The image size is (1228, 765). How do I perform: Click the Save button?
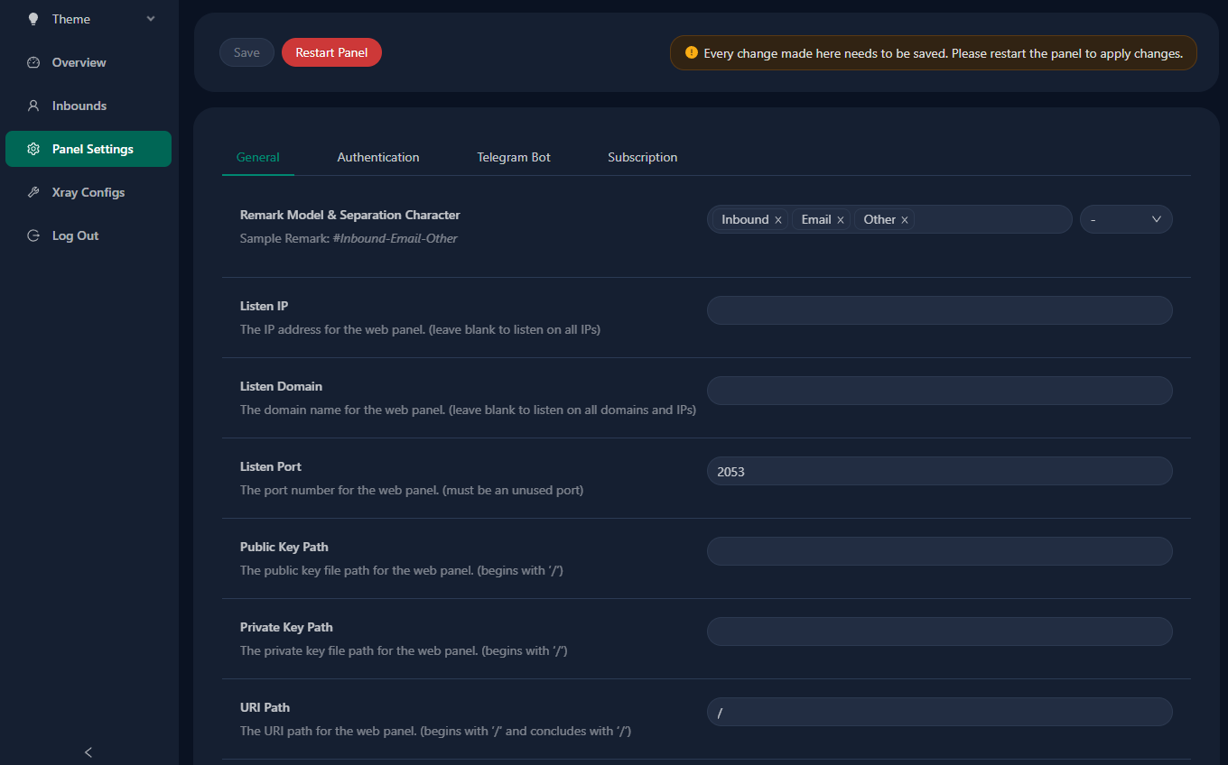tap(247, 52)
